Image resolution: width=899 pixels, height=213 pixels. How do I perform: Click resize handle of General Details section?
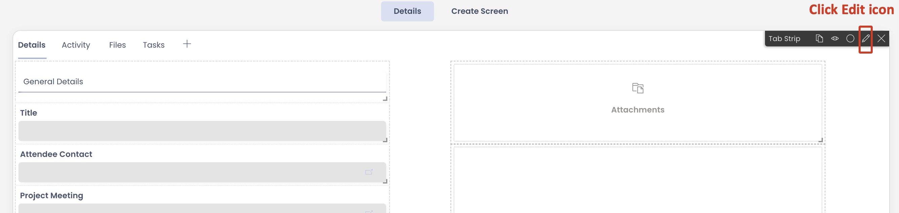click(385, 99)
